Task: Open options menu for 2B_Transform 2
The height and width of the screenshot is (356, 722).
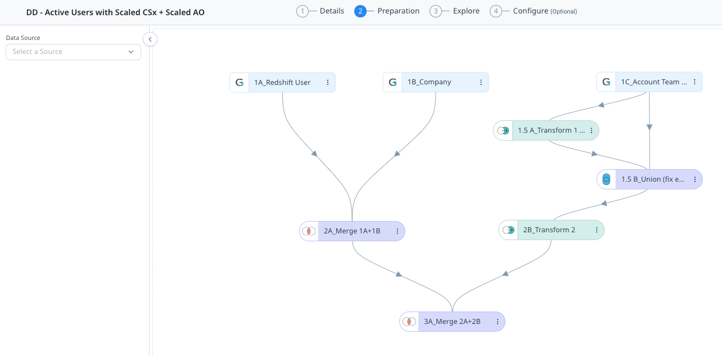Action: (x=597, y=230)
